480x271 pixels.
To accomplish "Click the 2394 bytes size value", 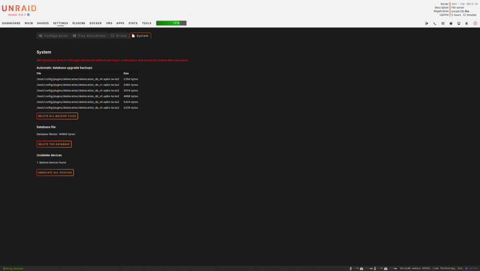I will (x=131, y=79).
